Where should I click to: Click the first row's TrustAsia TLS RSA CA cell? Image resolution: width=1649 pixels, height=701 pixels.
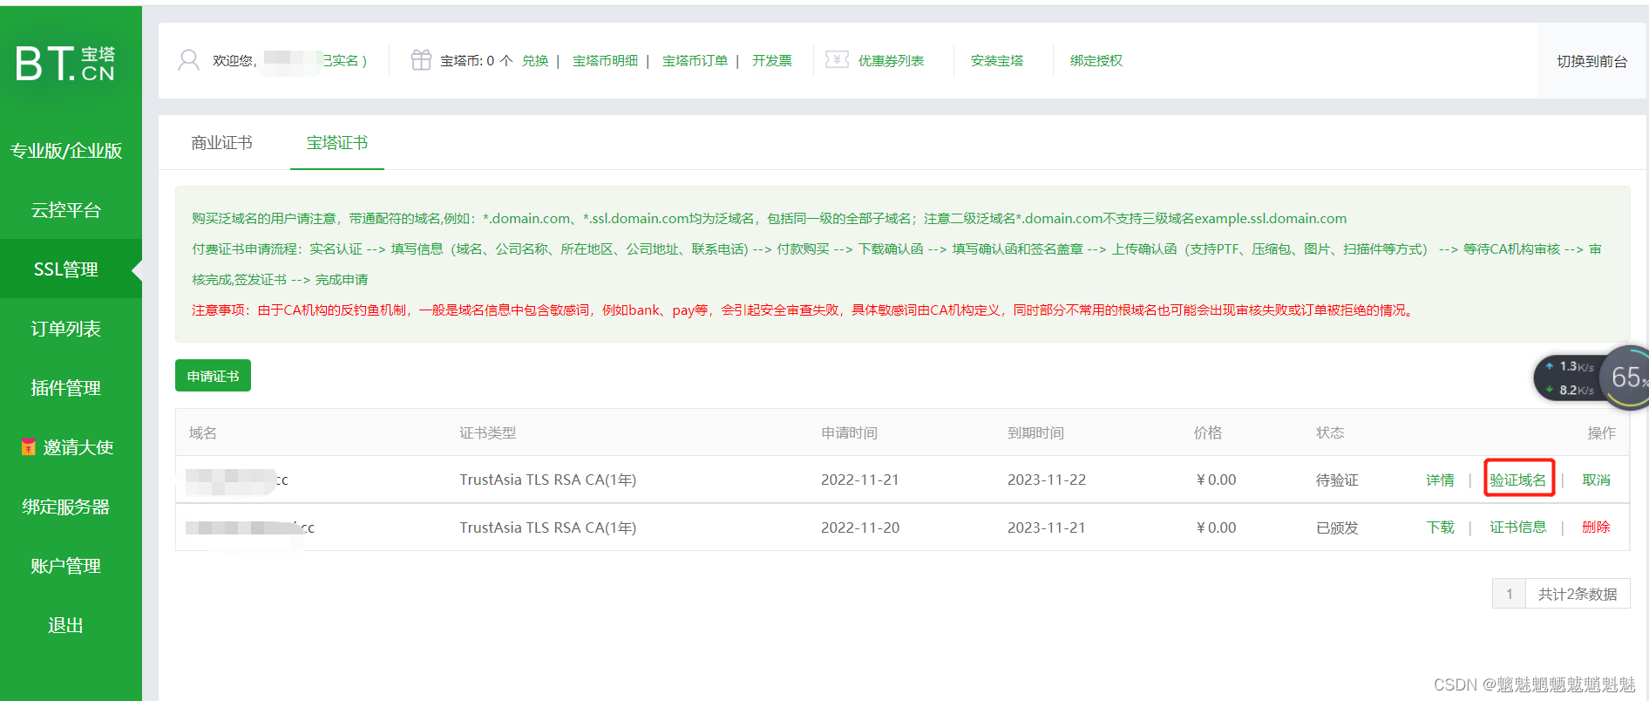click(x=547, y=480)
